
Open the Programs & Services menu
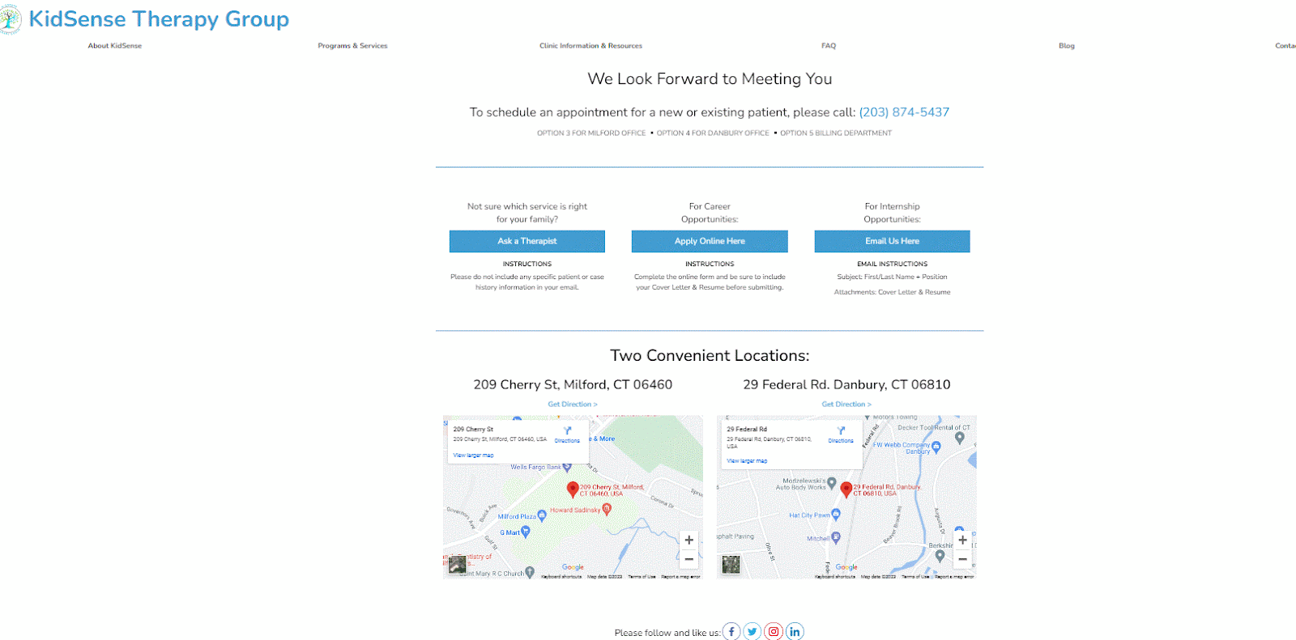click(x=352, y=46)
